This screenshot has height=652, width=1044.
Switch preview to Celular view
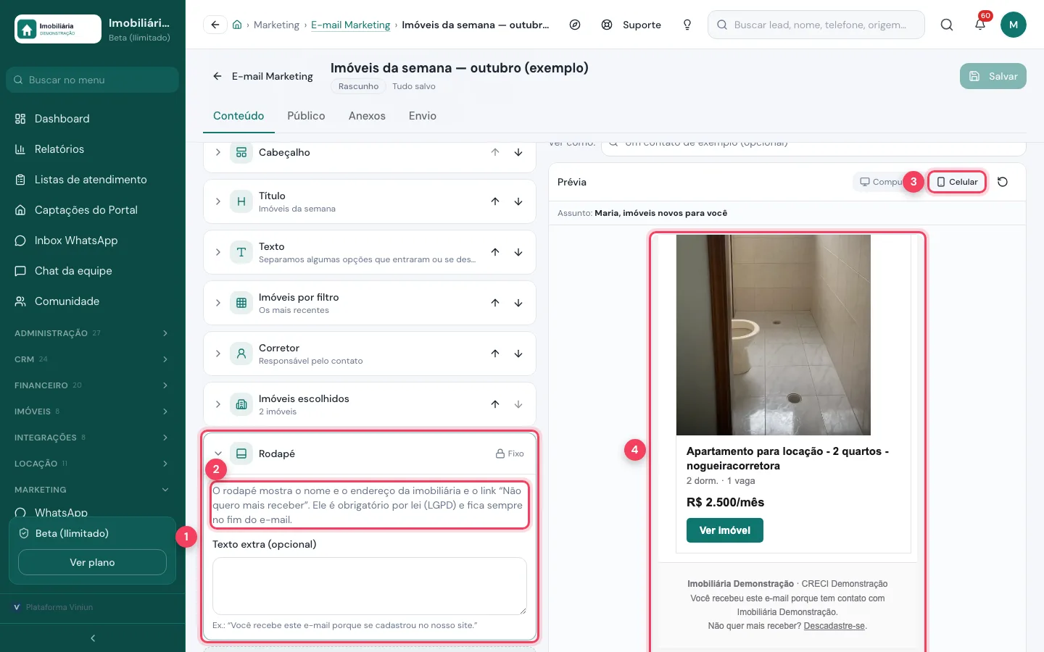coord(957,182)
